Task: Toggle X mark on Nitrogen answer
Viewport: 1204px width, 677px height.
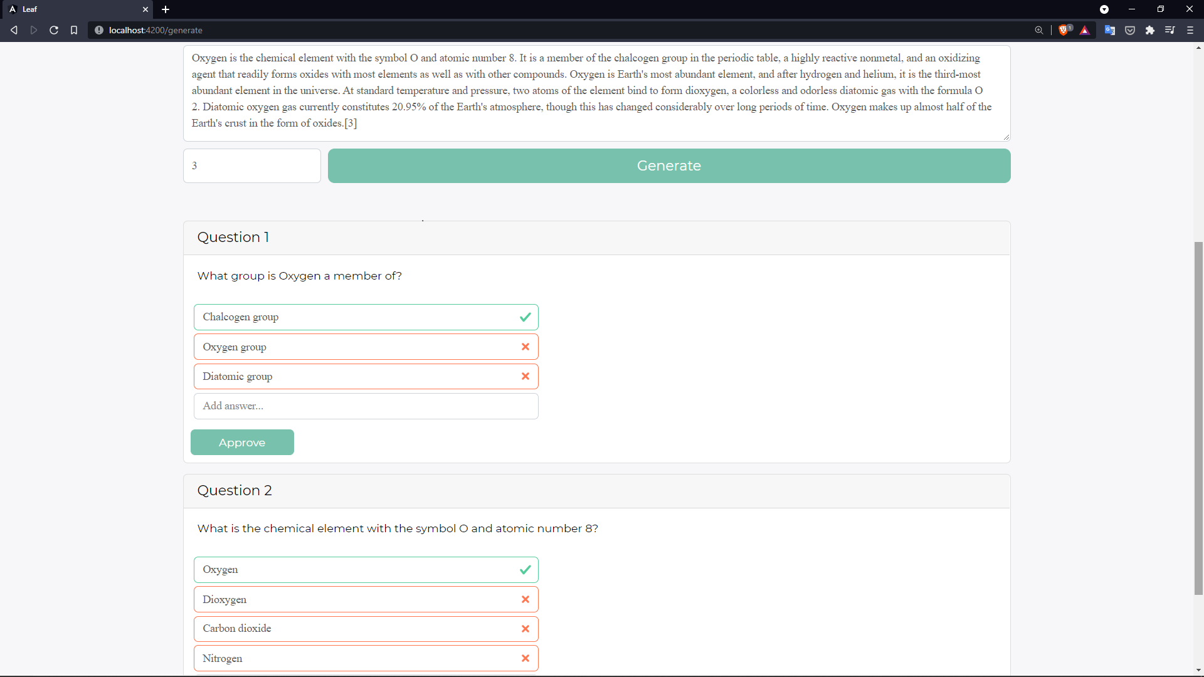Action: [x=525, y=658]
